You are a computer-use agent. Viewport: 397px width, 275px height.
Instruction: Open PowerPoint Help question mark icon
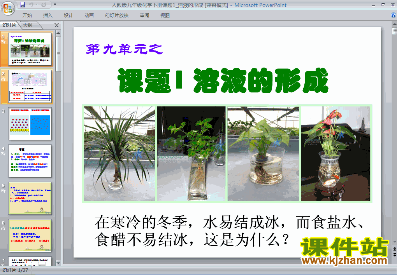point(393,15)
